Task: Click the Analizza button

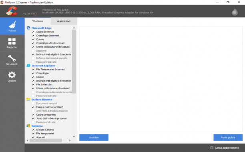Action: coord(94,138)
